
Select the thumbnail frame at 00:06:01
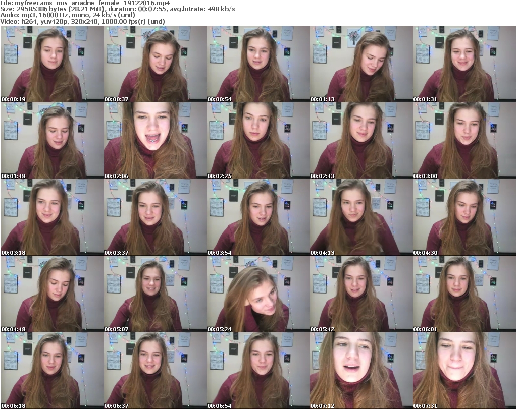point(464,294)
